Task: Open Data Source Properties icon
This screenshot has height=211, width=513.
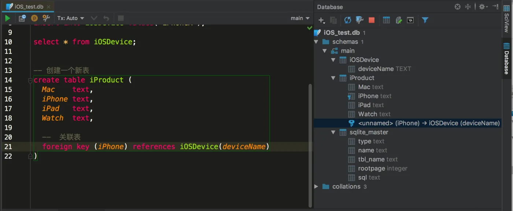Action: coord(359,20)
